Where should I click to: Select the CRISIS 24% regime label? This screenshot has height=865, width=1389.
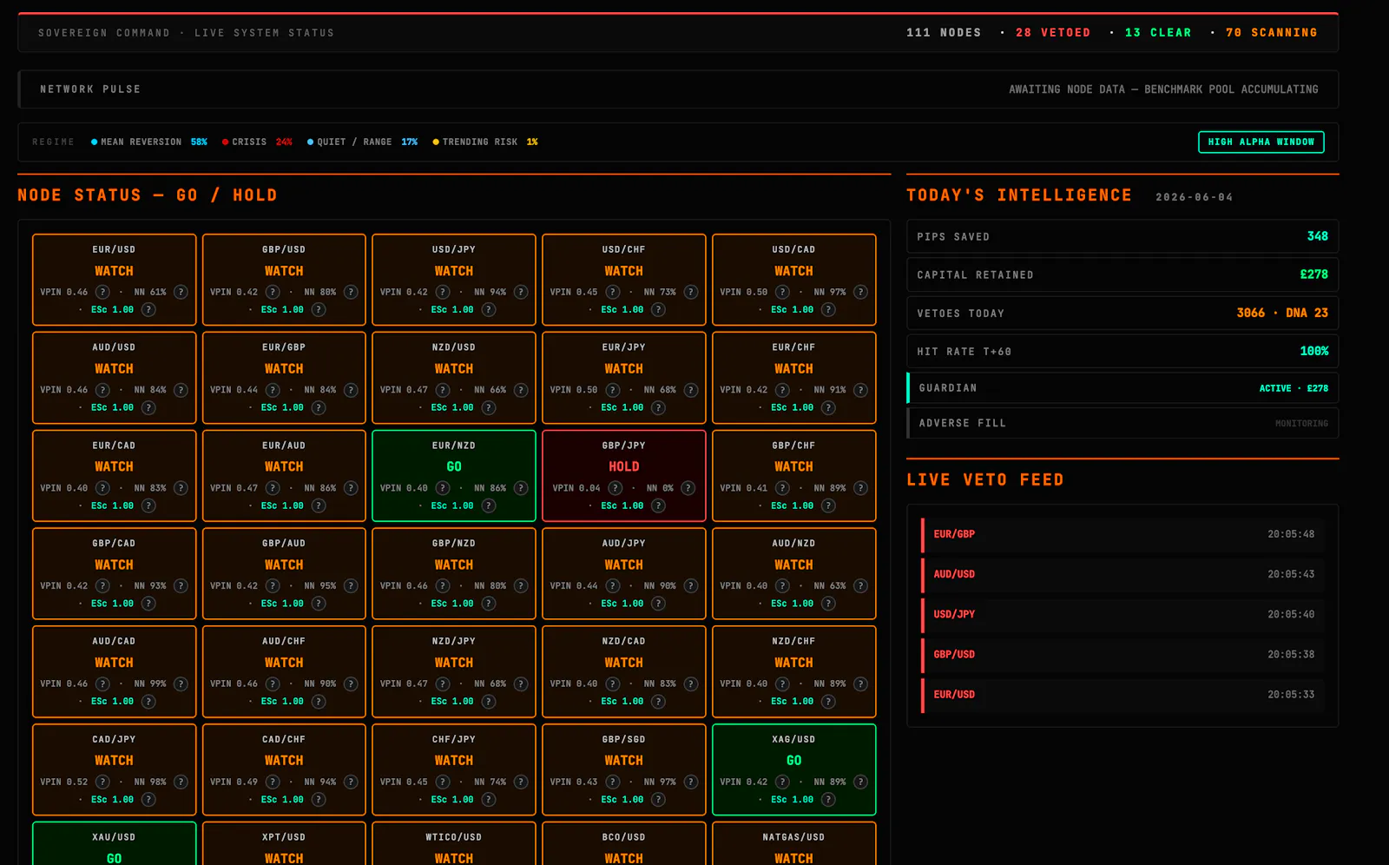tap(257, 142)
